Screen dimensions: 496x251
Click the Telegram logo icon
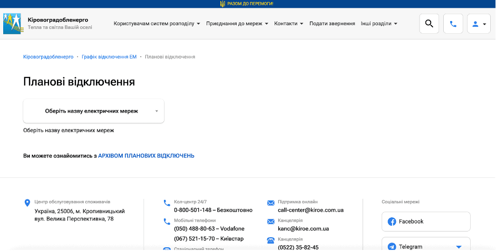[392, 247]
